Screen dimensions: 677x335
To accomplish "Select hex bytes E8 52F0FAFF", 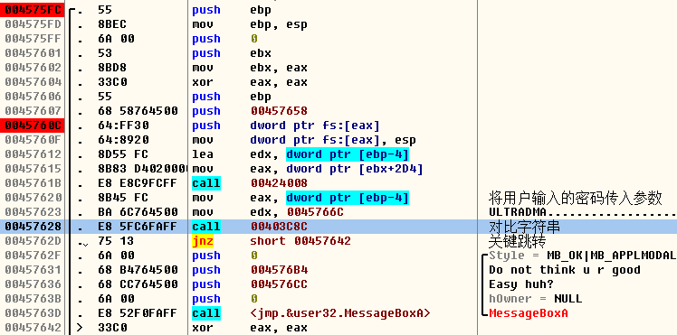I will [x=138, y=313].
